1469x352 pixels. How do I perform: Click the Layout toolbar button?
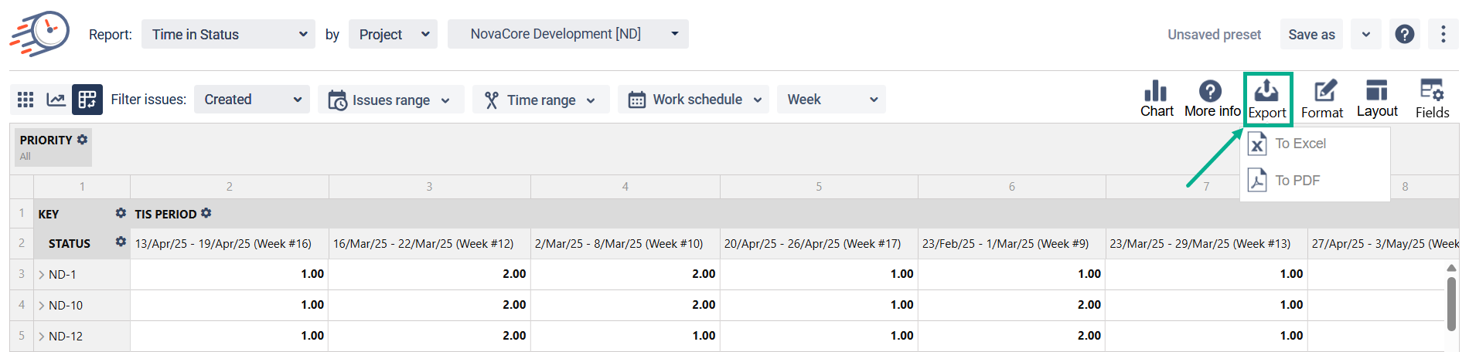pos(1377,99)
